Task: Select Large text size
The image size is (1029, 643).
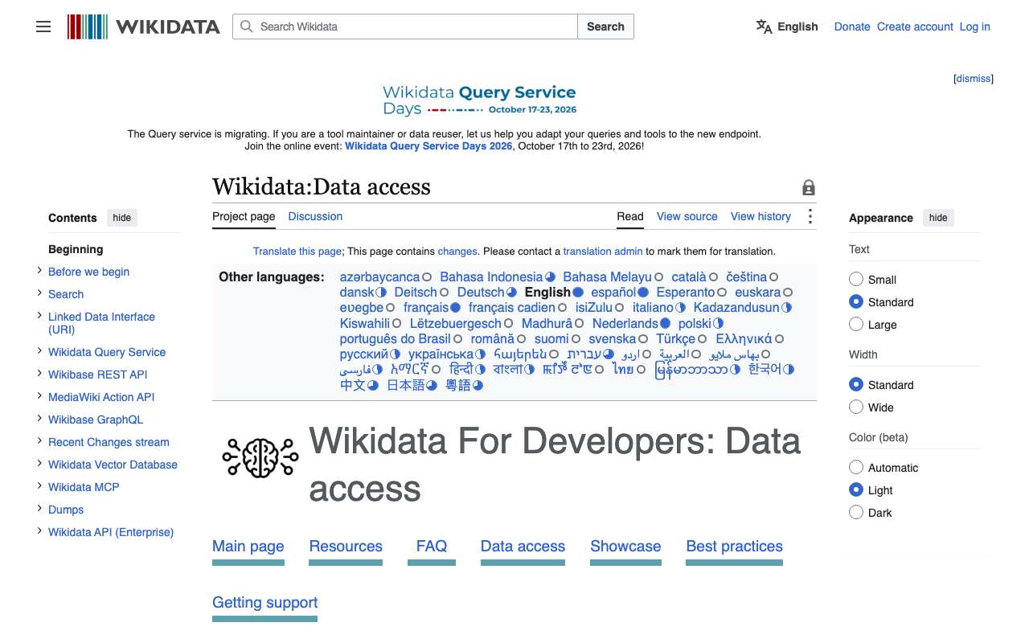Action: pos(856,325)
